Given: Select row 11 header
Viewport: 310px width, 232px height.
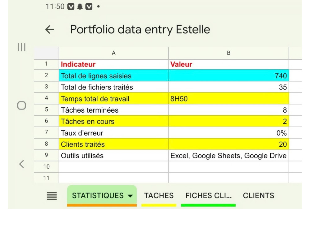Looking at the screenshot, I should tap(46, 178).
